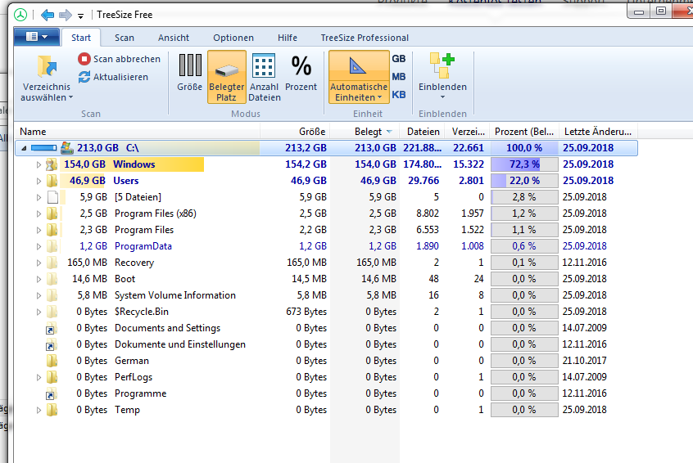The image size is (693, 463).
Task: Click the forward arrow in title bar
Action: pos(66,15)
